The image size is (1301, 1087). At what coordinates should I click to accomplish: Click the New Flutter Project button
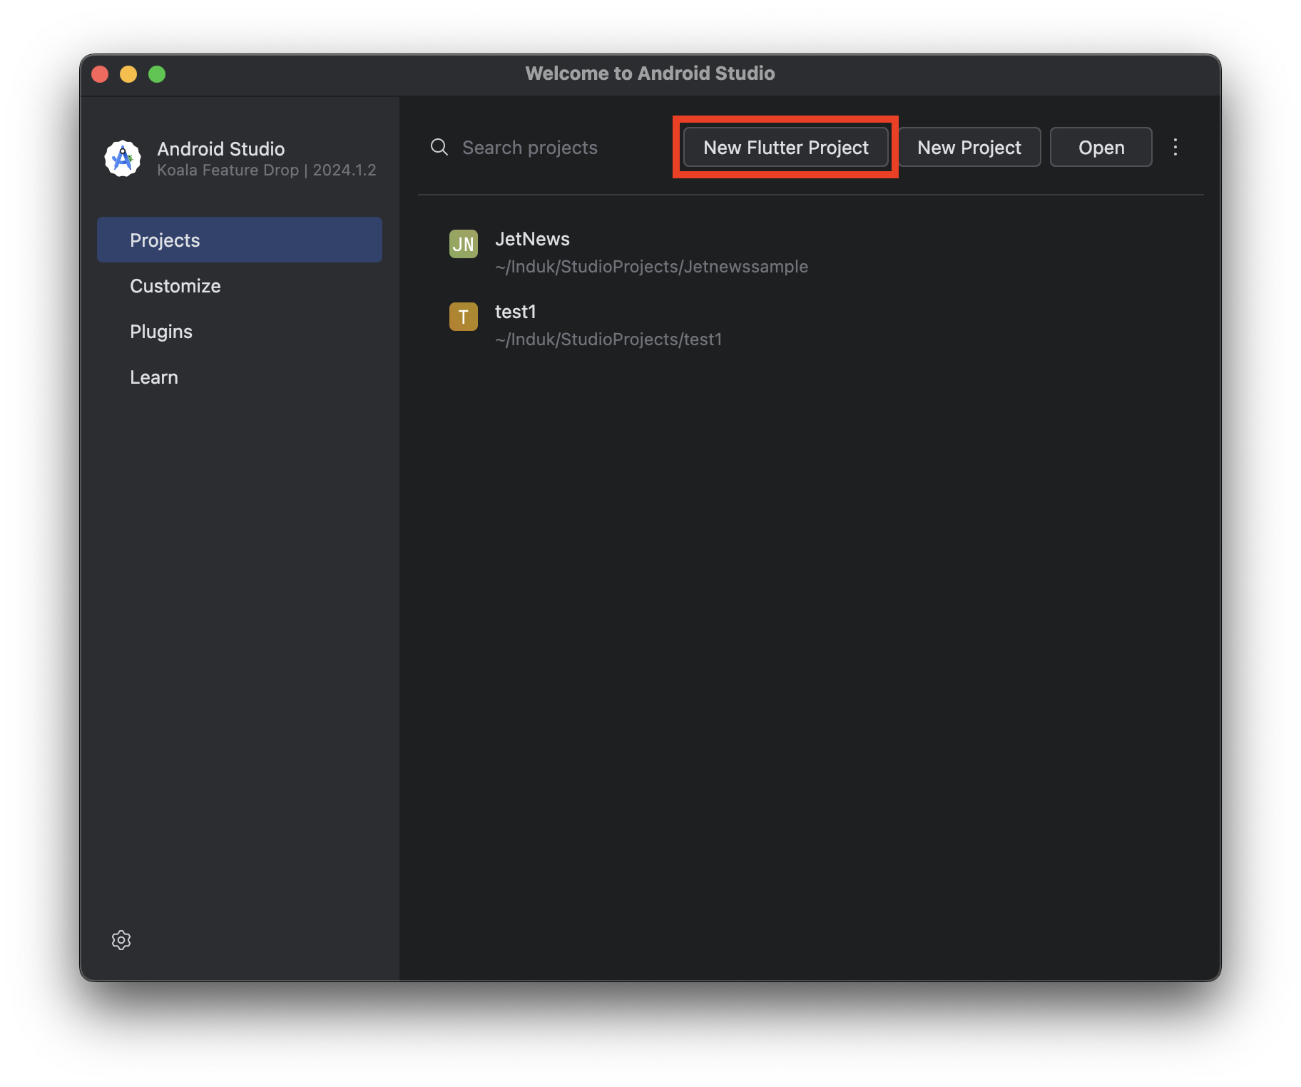[x=785, y=147]
